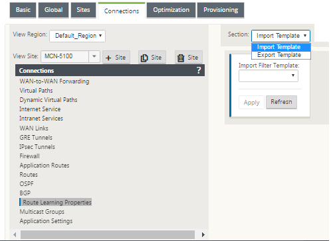
Task: Open the Section dropdown
Action: tap(280, 36)
